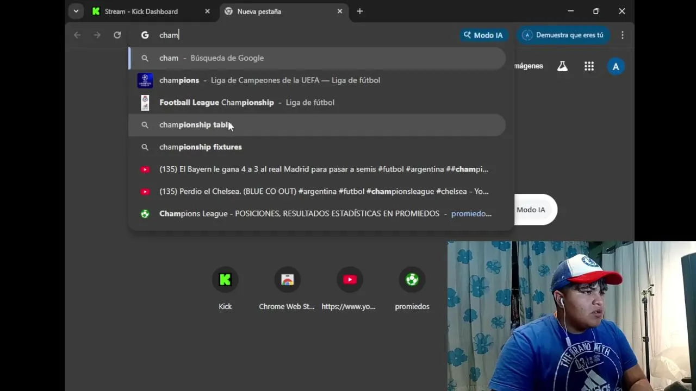This screenshot has height=391, width=696.
Task: Click the browser forward arrow
Action: click(x=97, y=35)
